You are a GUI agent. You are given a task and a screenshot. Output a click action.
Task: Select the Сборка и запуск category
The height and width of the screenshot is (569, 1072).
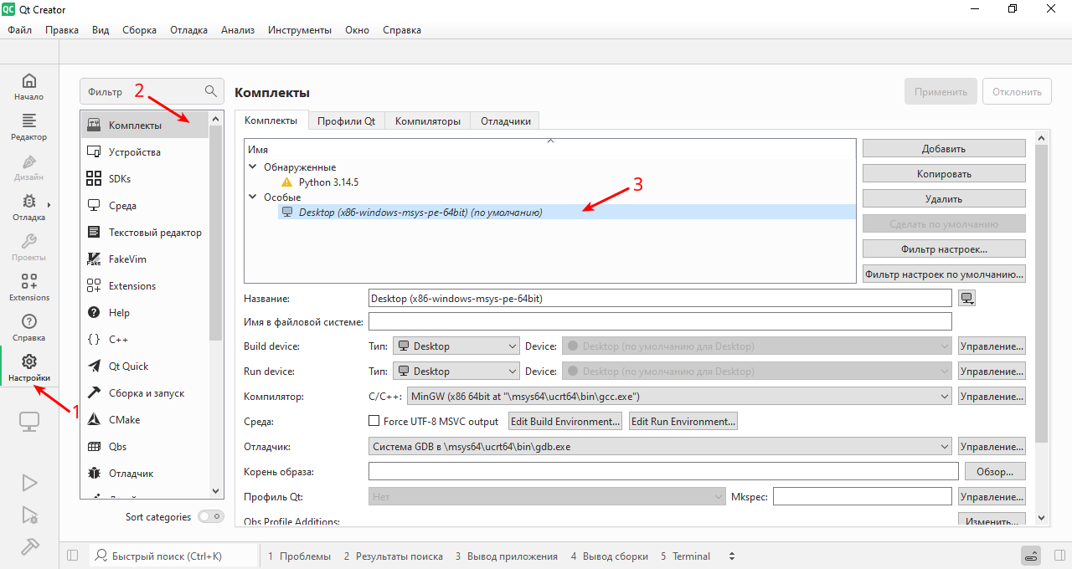point(145,393)
